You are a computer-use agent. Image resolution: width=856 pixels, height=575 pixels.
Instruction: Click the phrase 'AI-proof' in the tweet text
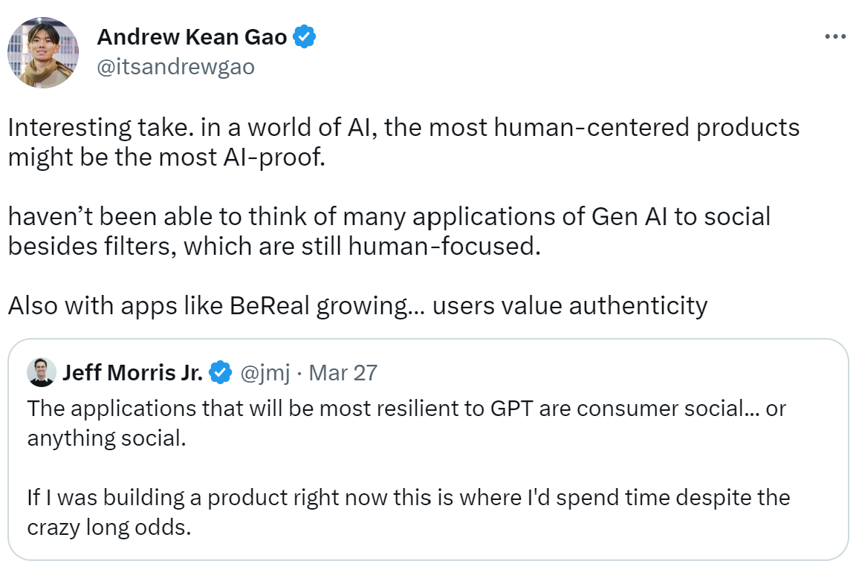(274, 157)
